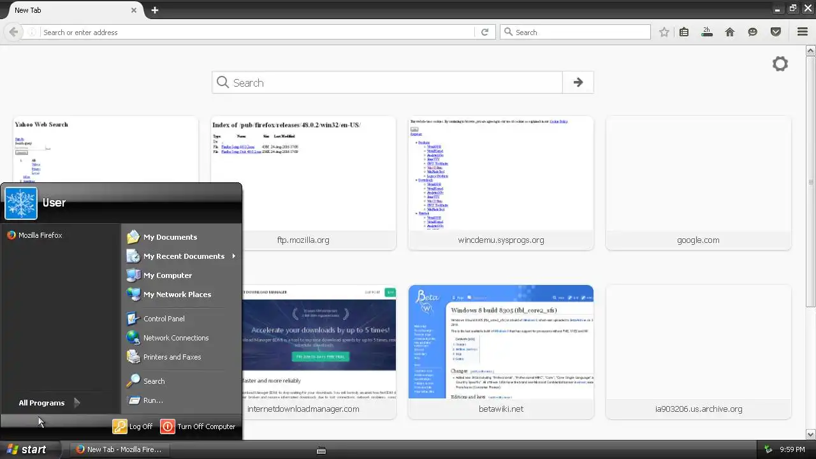Submit search with the arrow button
The image size is (816, 459).
pos(578,82)
